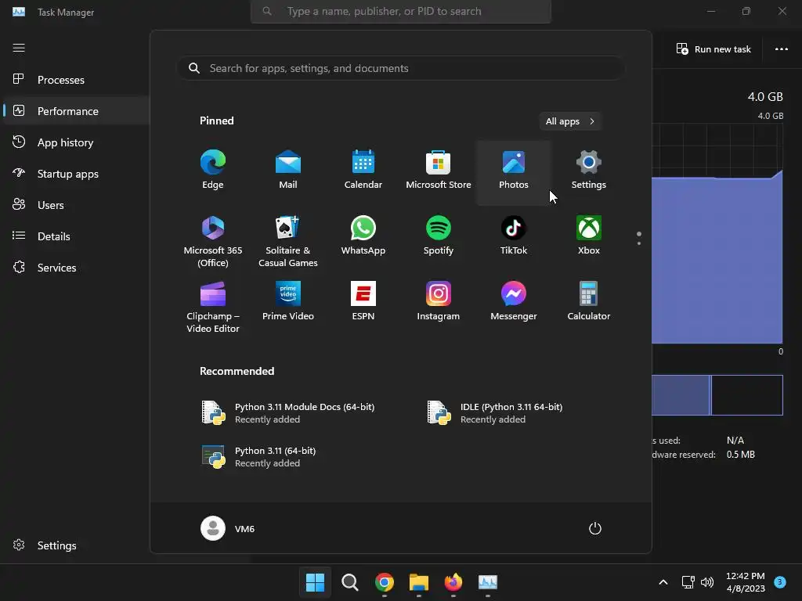Screen dimensions: 802x601
Task: Open notification center badge
Action: (x=780, y=582)
